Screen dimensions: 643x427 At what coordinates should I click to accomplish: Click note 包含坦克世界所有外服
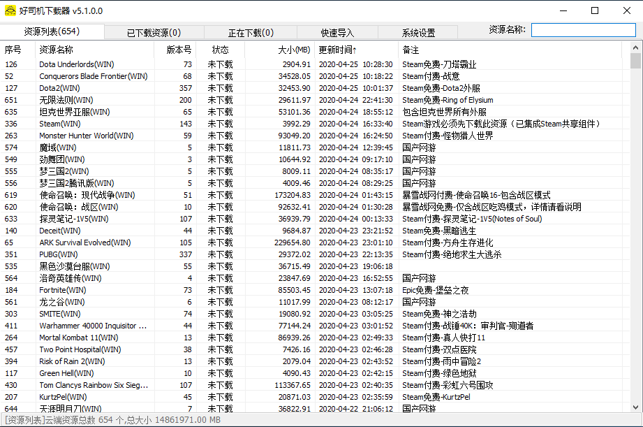tap(444, 112)
